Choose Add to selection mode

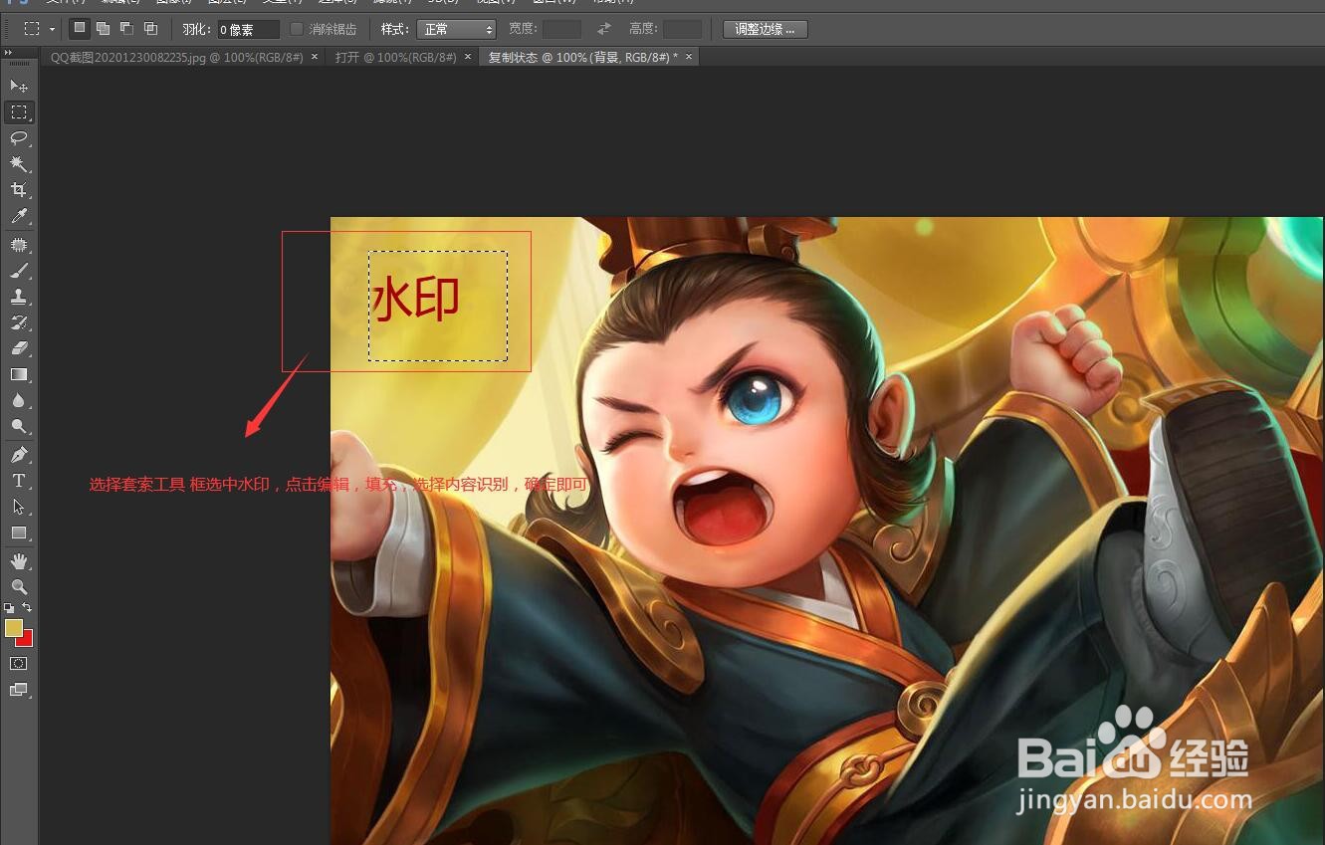(103, 29)
